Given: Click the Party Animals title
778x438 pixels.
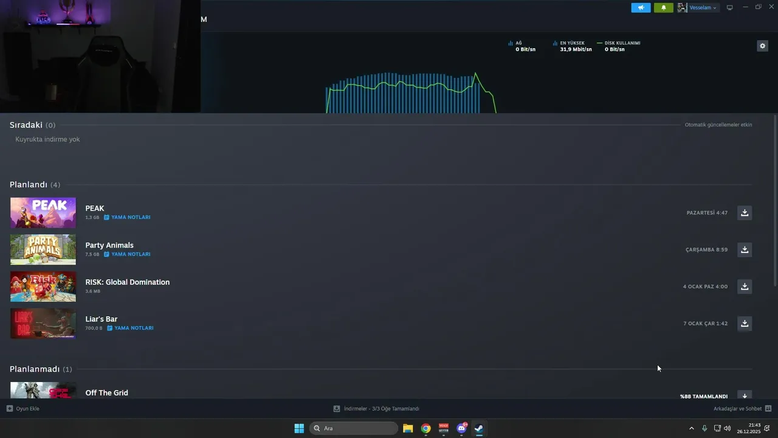Looking at the screenshot, I should [109, 245].
